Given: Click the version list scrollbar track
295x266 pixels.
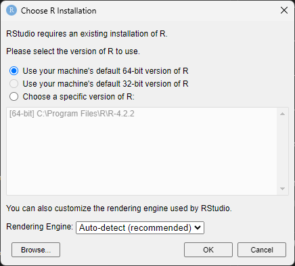Looking at the screenshot, I should tap(282, 151).
